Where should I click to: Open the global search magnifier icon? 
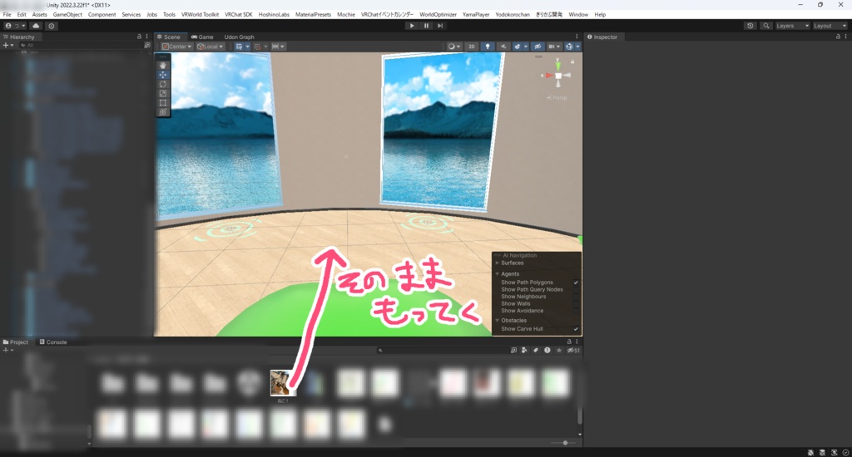click(x=766, y=26)
